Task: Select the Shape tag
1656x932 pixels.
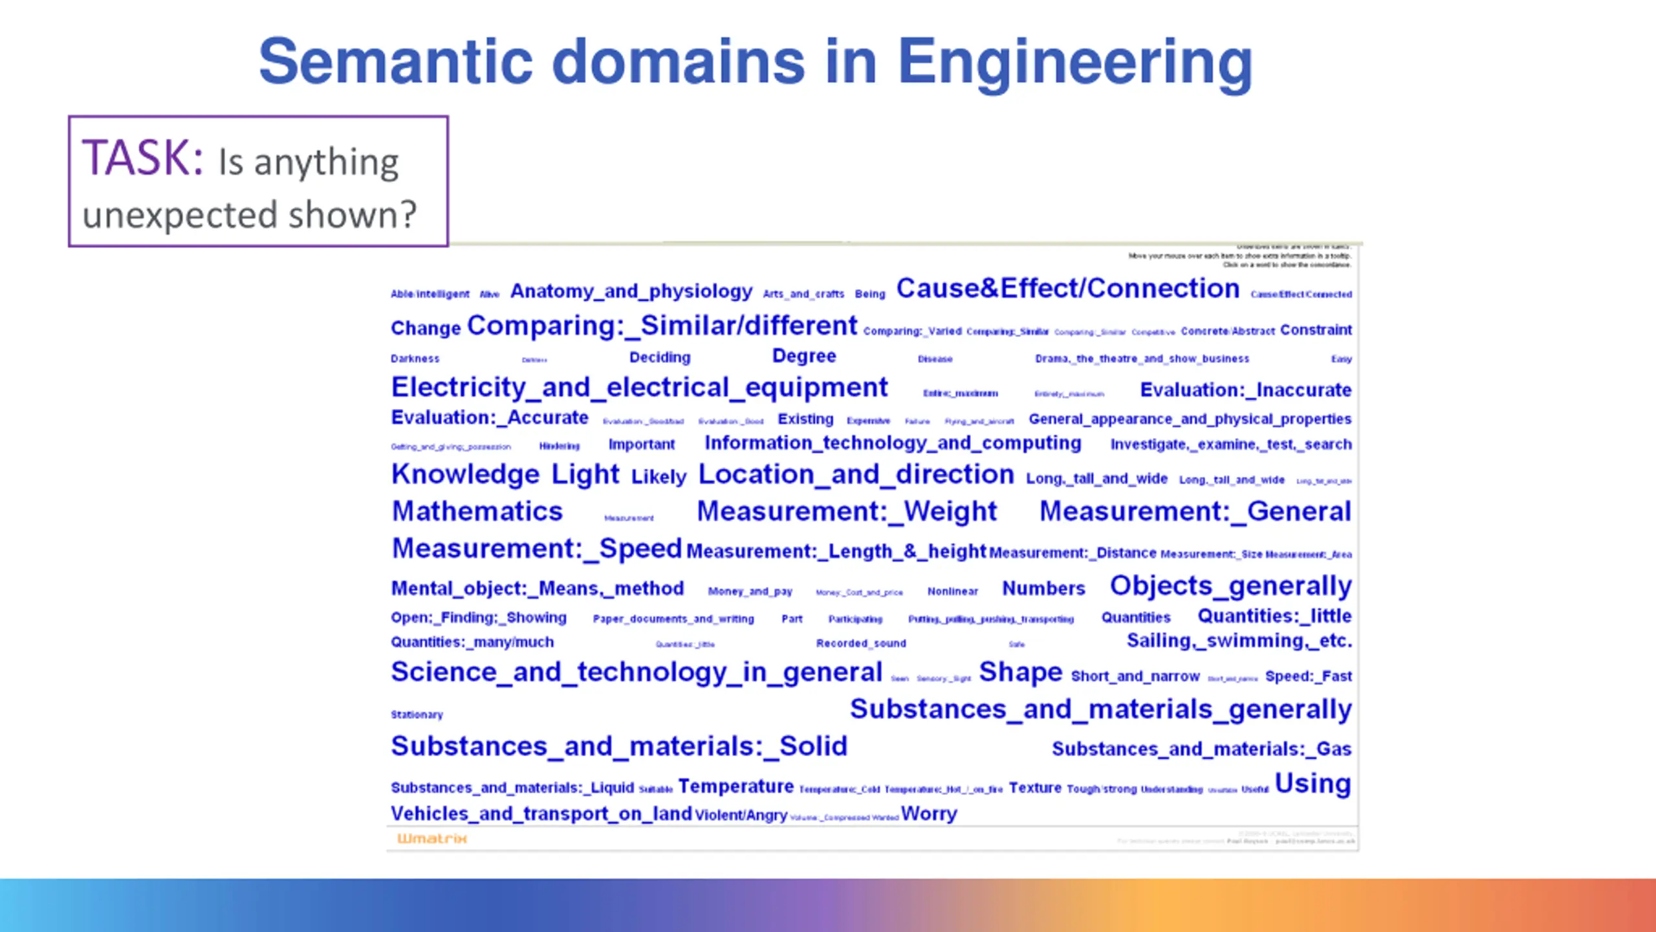Action: pos(1021,672)
